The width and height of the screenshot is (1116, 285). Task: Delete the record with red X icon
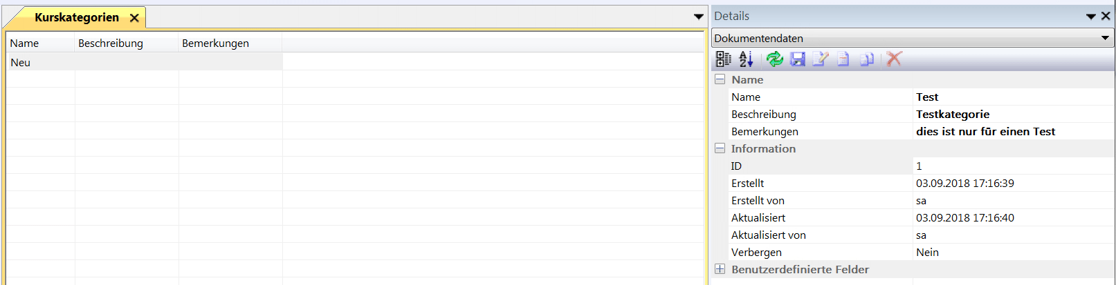pos(894,59)
